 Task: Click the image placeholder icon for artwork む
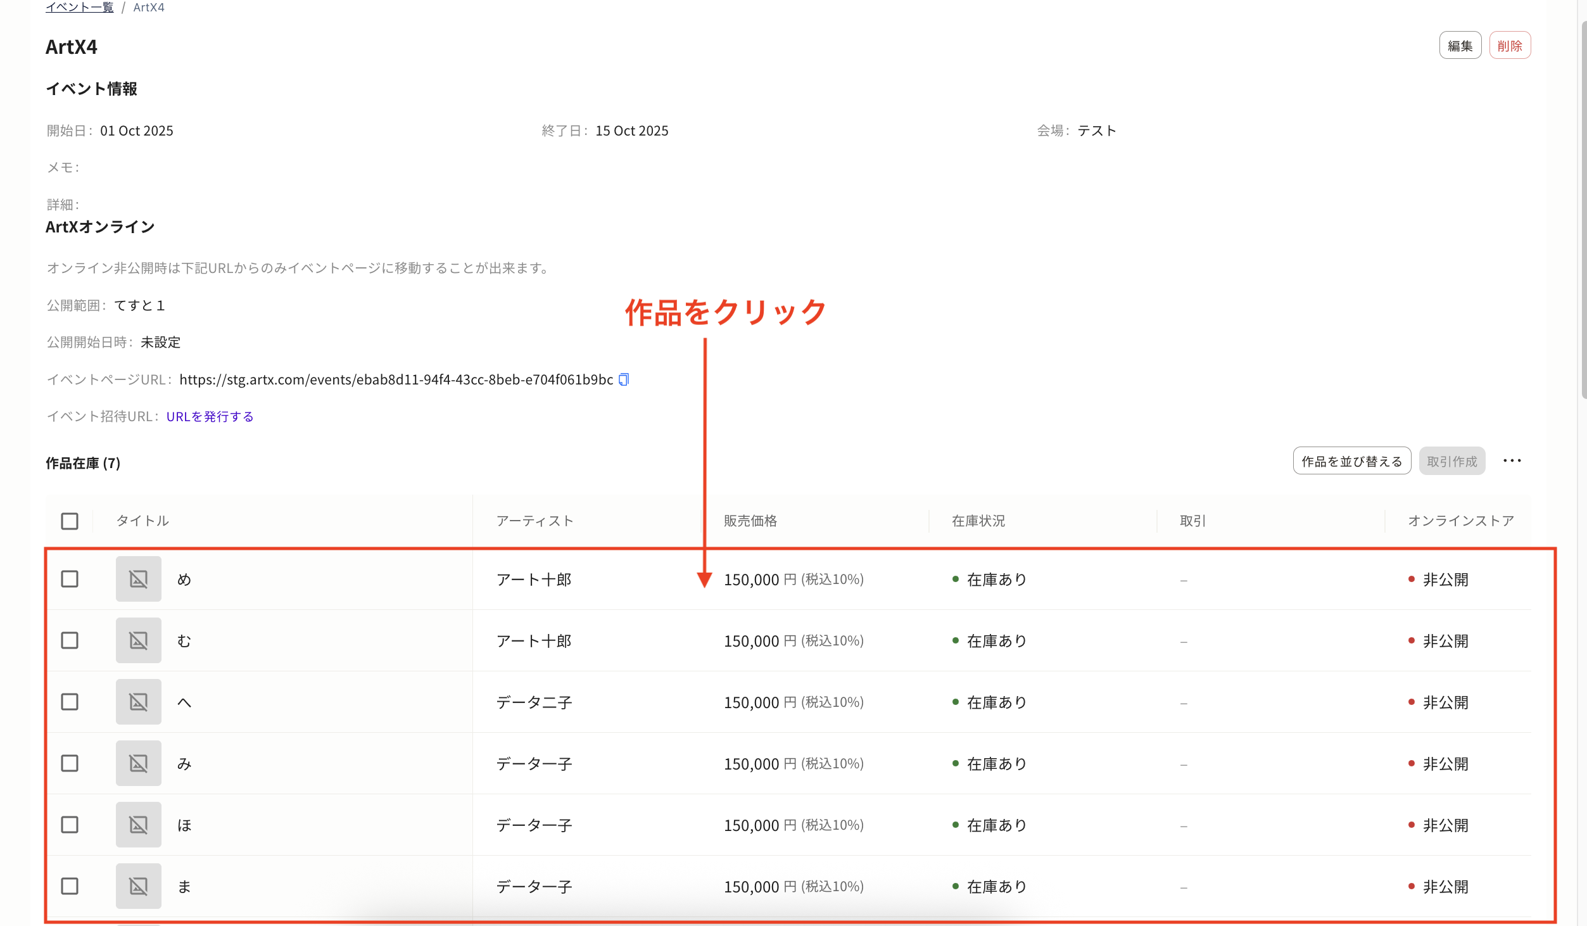pos(138,640)
